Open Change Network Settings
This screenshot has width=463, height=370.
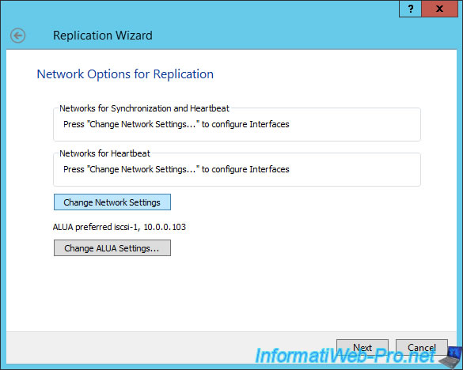coord(112,202)
